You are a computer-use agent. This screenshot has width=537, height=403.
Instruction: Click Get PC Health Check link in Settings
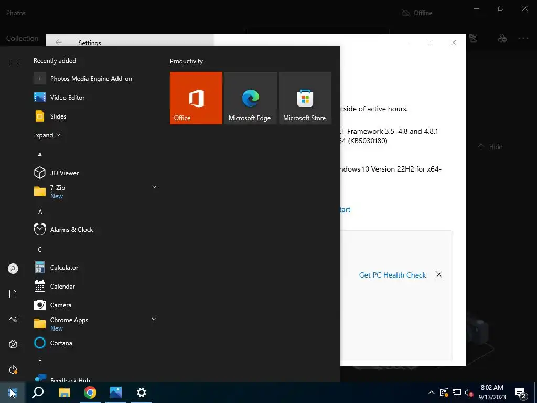coord(392,275)
